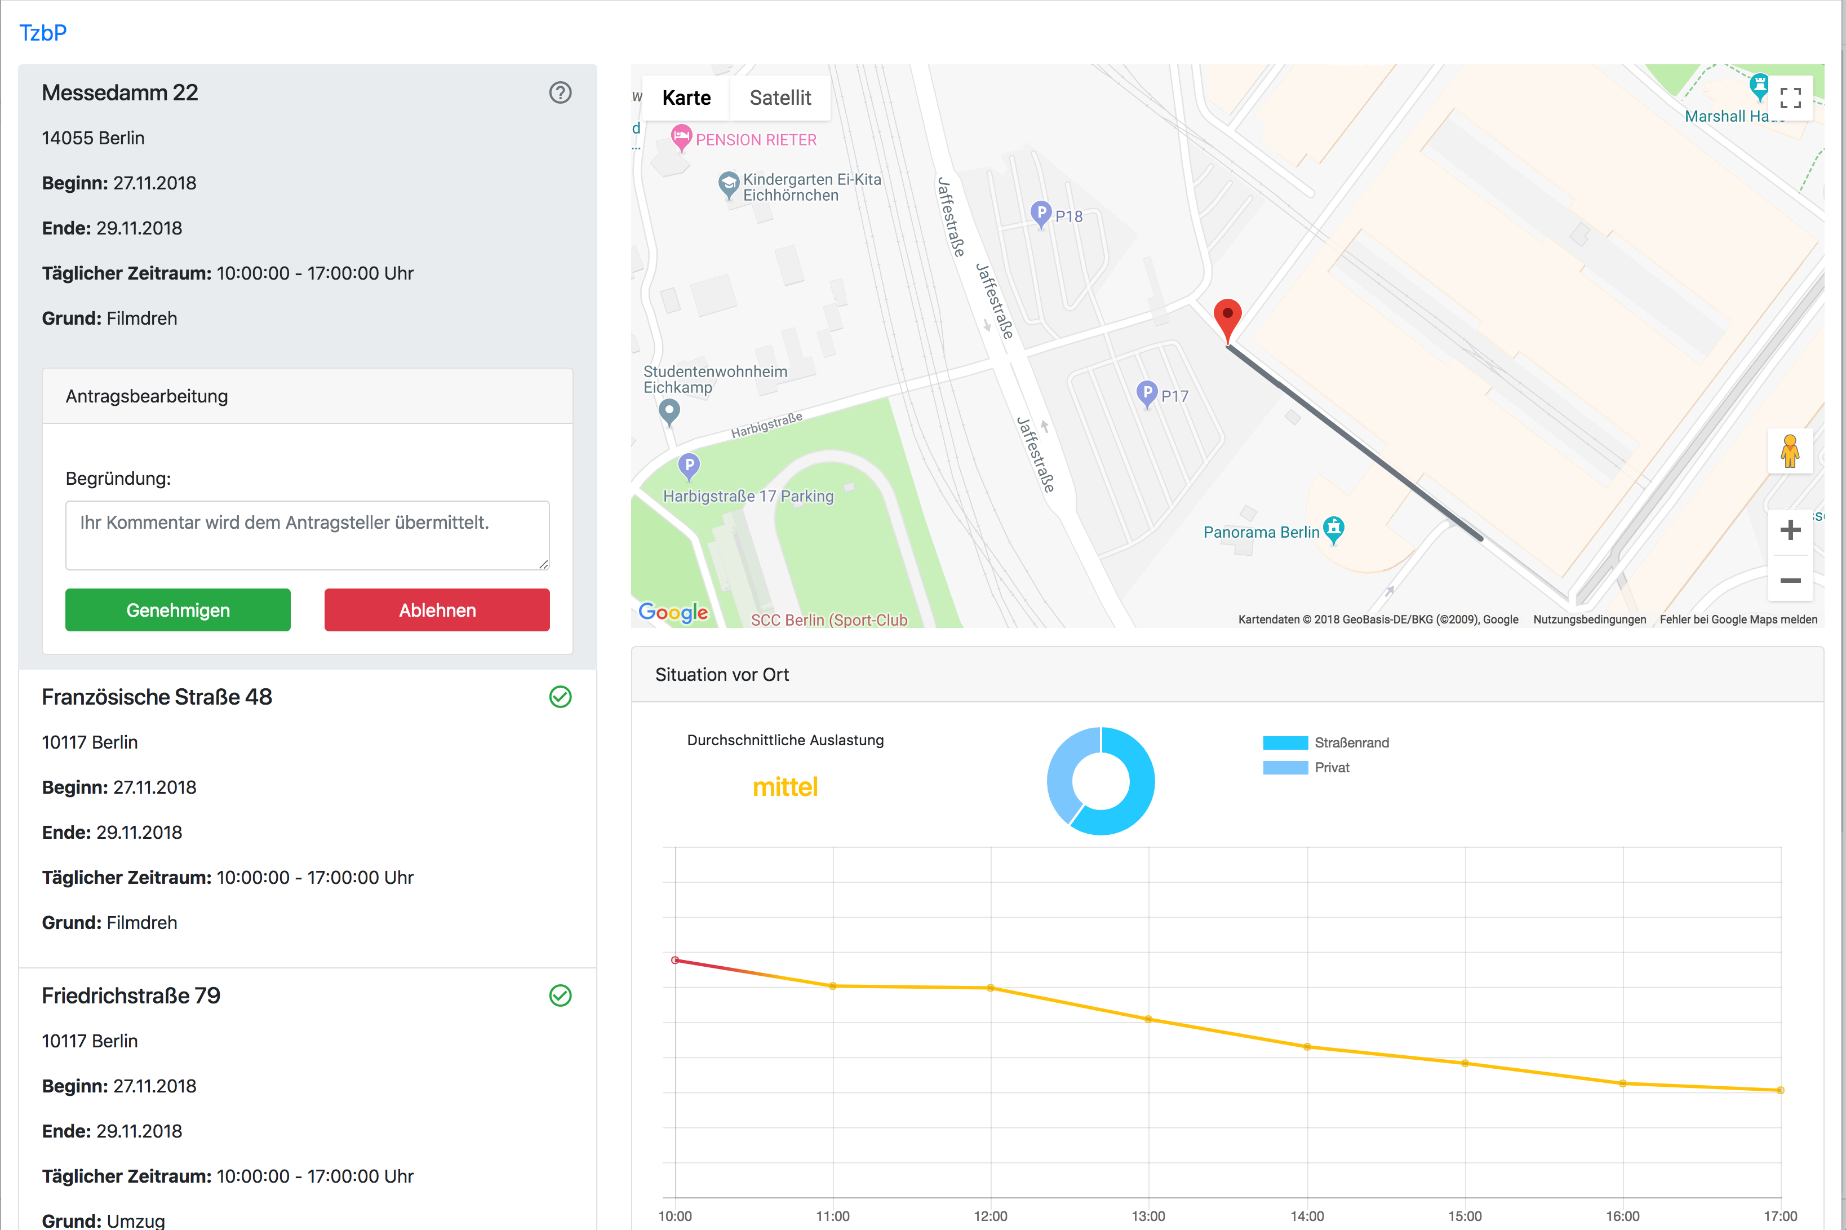1846x1230 pixels.
Task: Toggle Straßenrand legend entry
Action: [1326, 742]
